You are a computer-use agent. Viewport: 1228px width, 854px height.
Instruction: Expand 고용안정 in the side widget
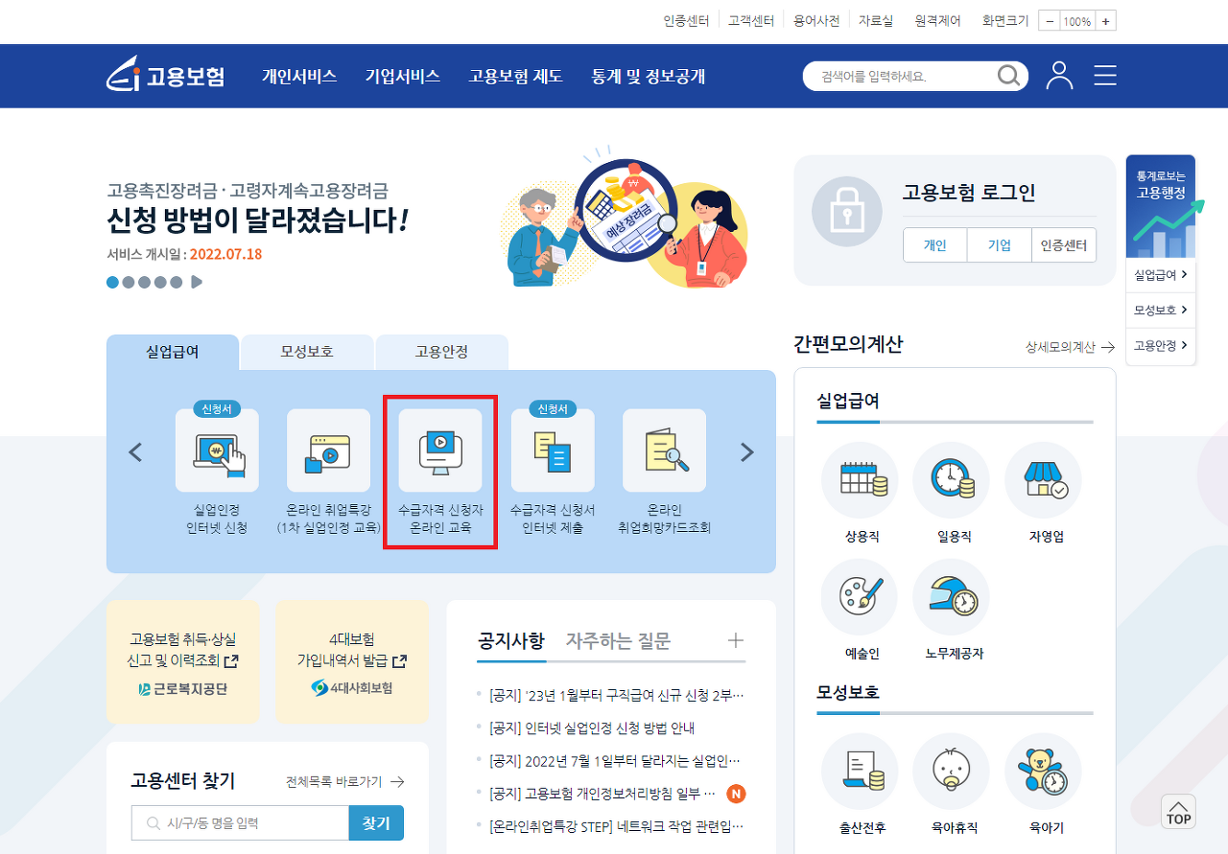point(1161,345)
